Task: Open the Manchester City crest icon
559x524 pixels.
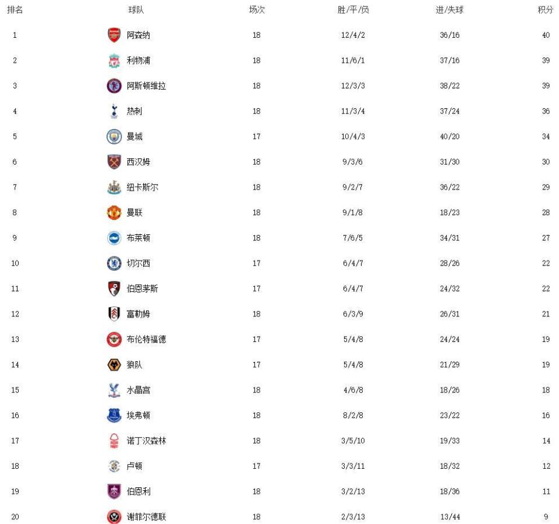Action: tap(114, 137)
